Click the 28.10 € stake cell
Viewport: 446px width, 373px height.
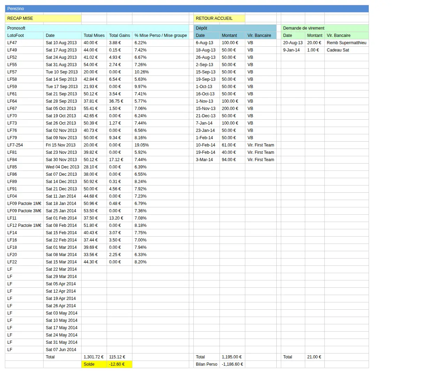(94, 167)
